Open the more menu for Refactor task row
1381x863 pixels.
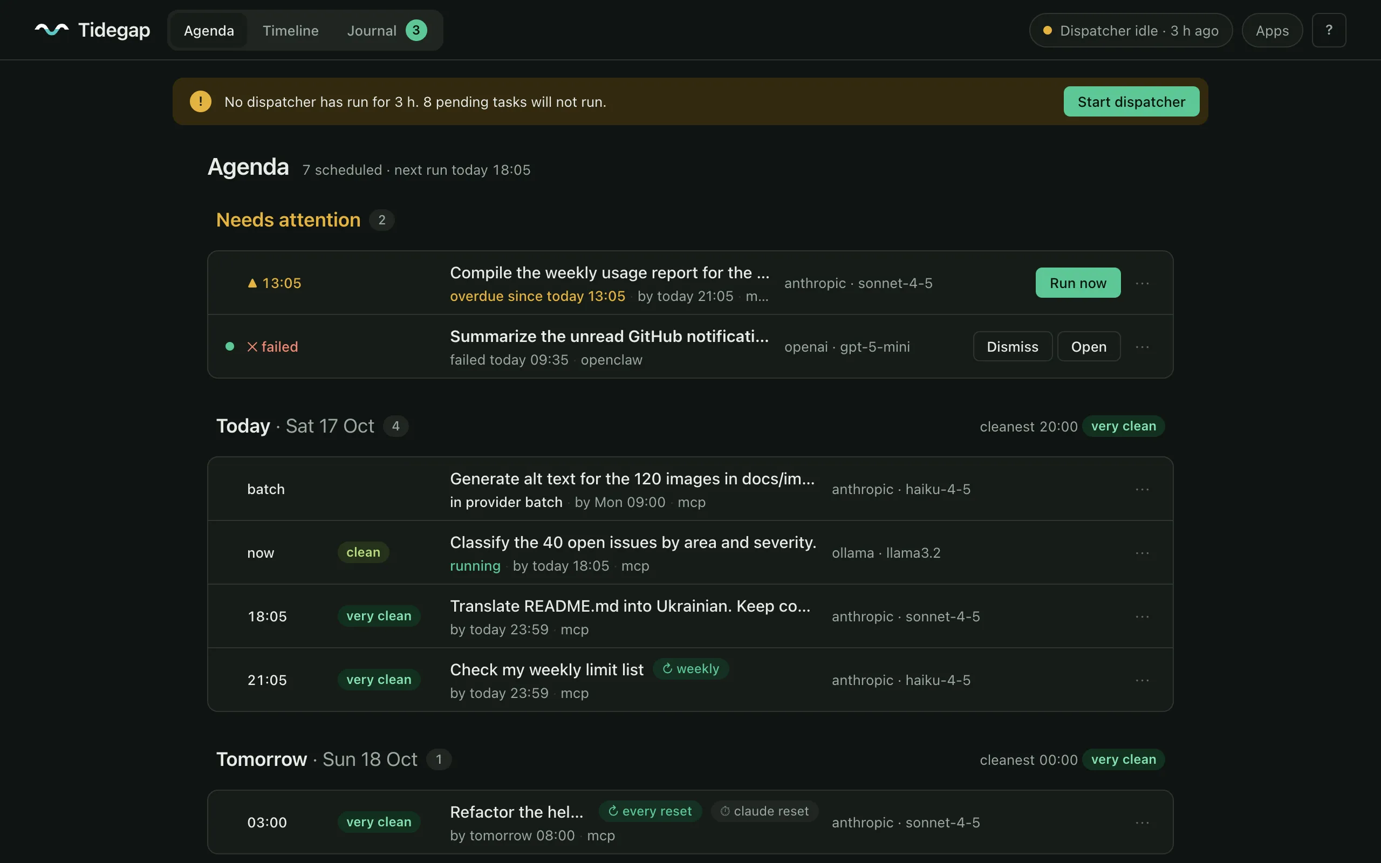(1142, 823)
